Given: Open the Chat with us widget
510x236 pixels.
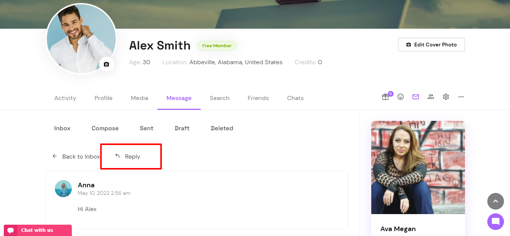Looking at the screenshot, I should coord(38,230).
